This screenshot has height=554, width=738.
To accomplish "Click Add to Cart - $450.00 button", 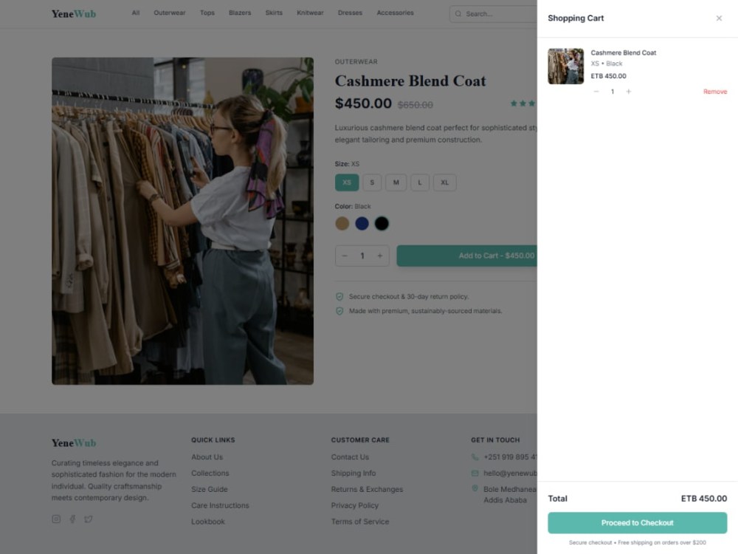I will tap(467, 256).
